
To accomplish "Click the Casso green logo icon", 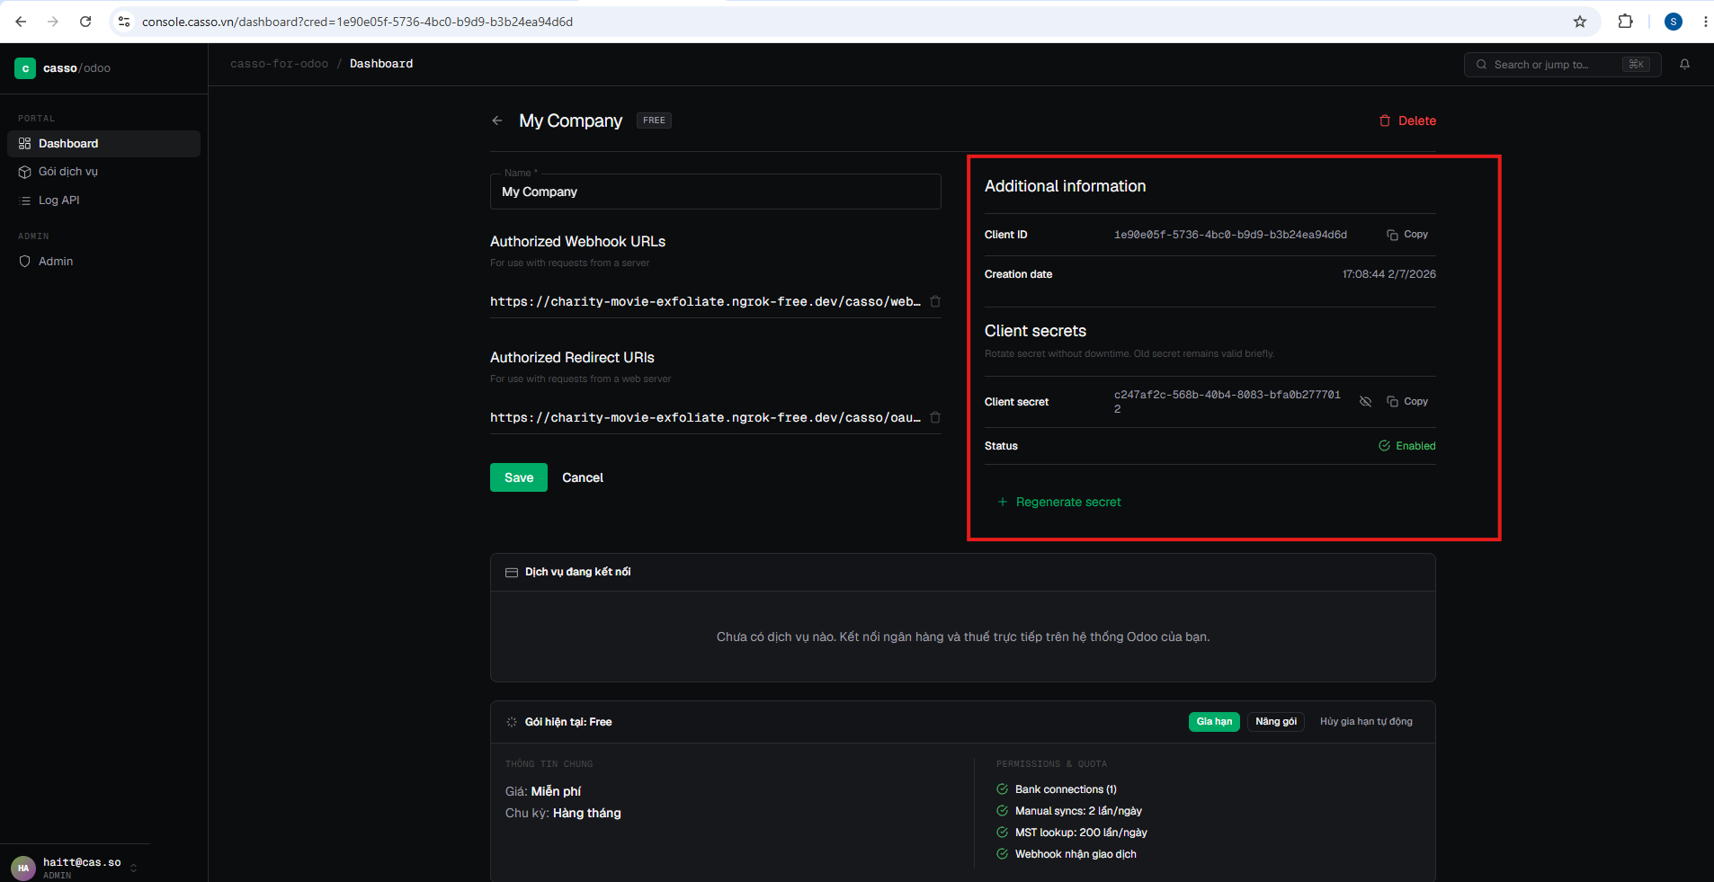I will click(x=25, y=68).
